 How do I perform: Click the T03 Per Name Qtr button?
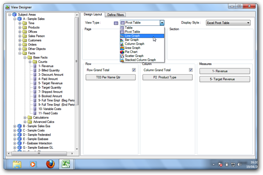tap(110, 77)
